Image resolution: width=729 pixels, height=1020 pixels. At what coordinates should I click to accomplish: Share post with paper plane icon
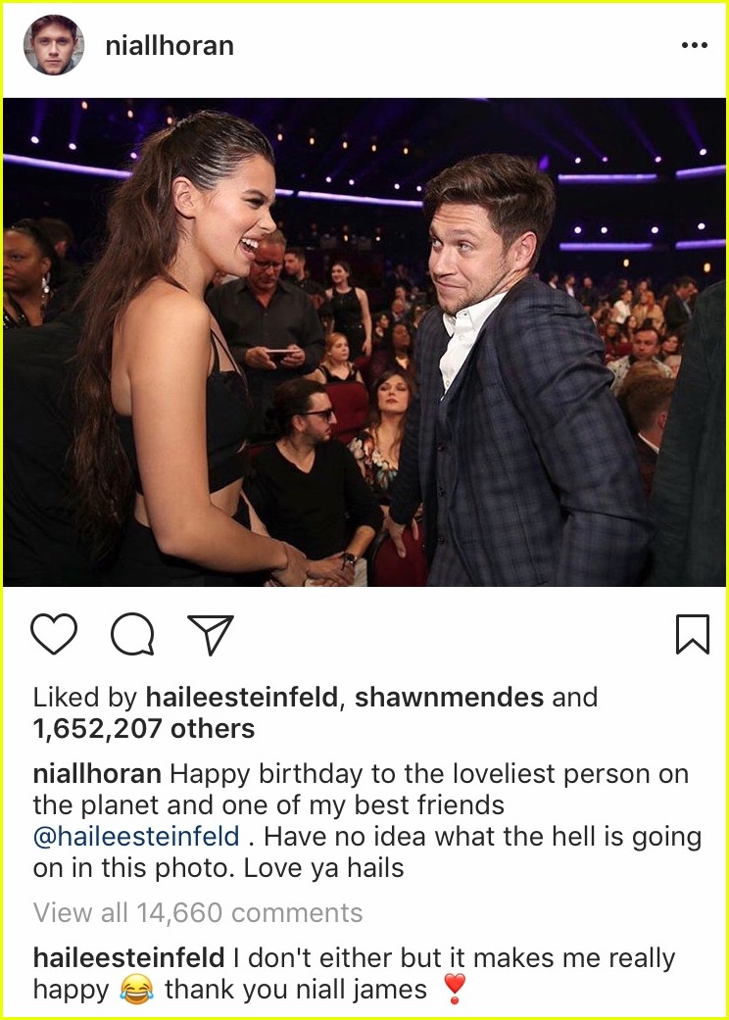tap(211, 634)
